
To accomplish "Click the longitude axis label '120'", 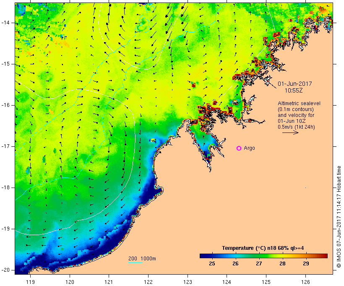I will pyautogui.click(x=70, y=282).
